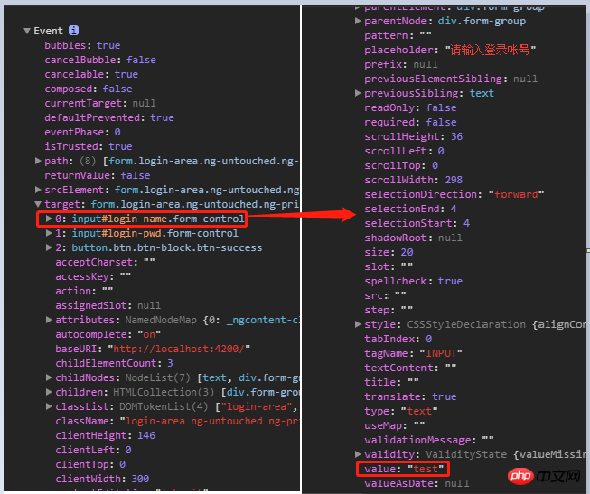Click the placeholder property line
Viewport: 590px width, 494px height.
click(450, 50)
